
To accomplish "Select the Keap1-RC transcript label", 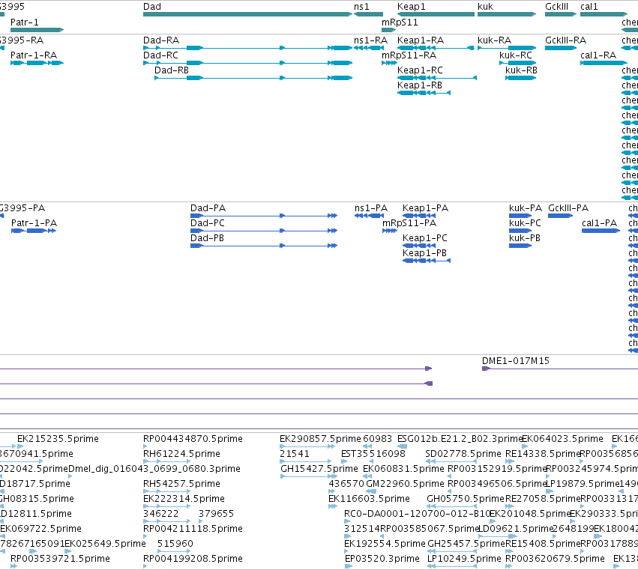I will click(x=420, y=70).
